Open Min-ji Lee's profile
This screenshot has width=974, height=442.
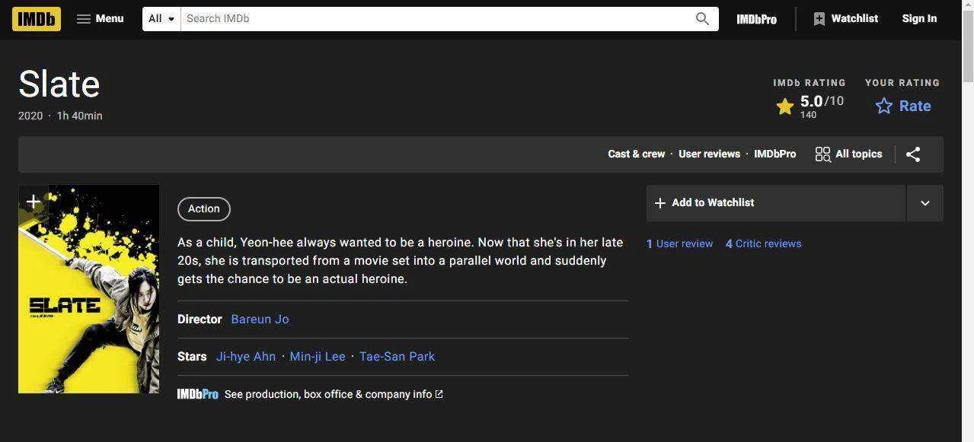[317, 357]
